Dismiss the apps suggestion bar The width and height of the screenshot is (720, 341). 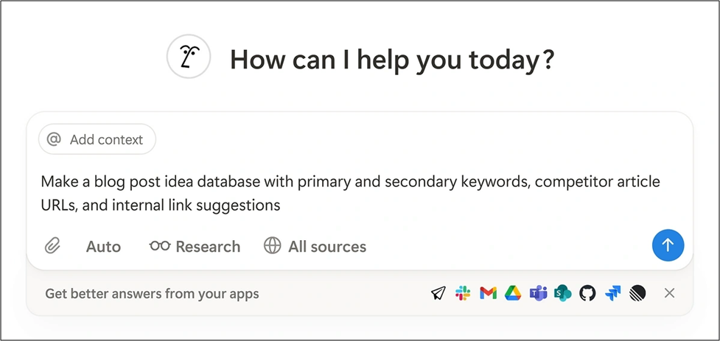point(669,293)
